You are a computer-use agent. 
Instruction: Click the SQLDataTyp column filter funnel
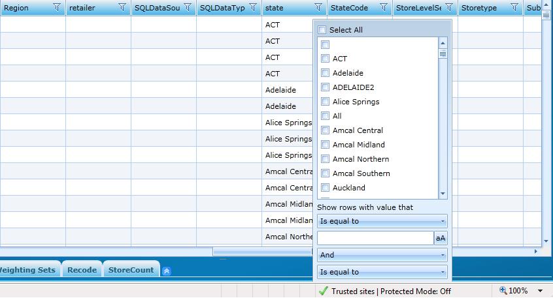253,7
